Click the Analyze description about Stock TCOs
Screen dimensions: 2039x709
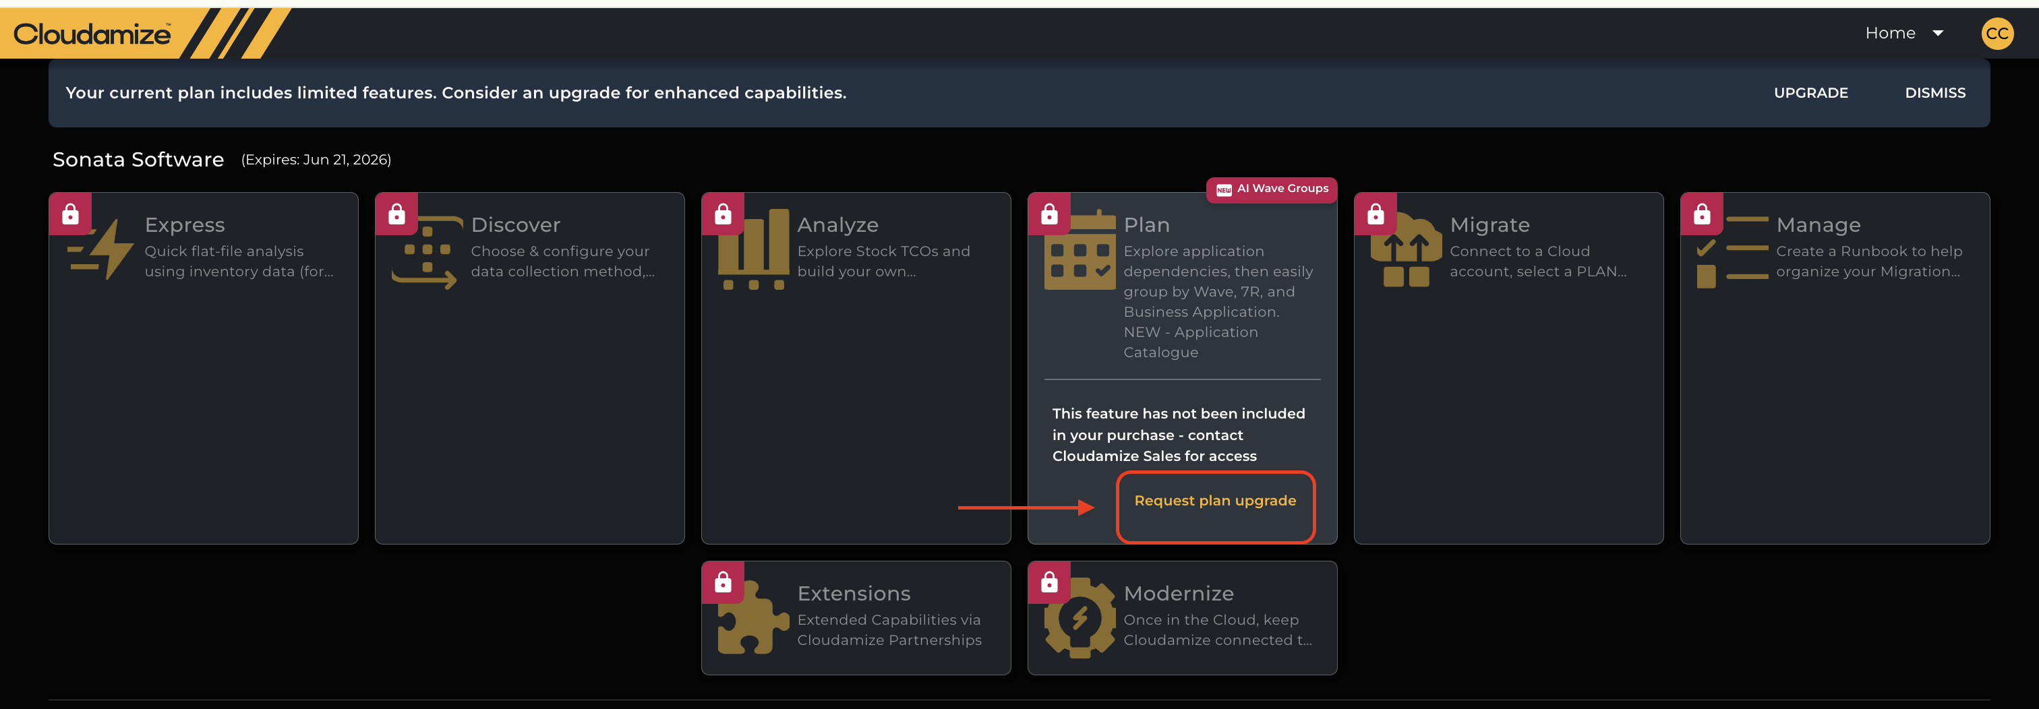[x=883, y=261]
